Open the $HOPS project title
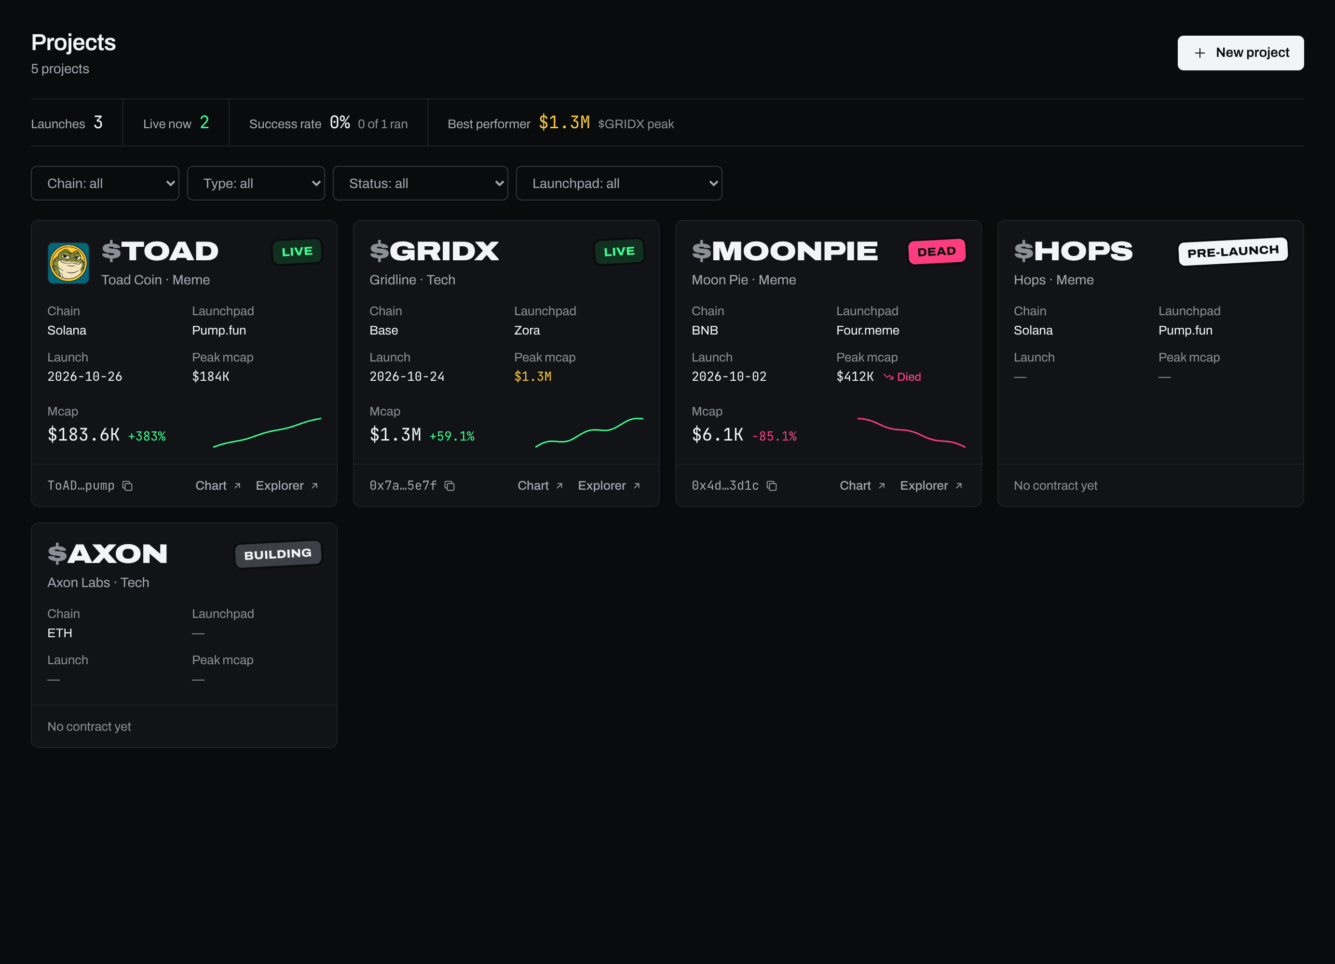Screen dimensions: 1335x964 1073,251
